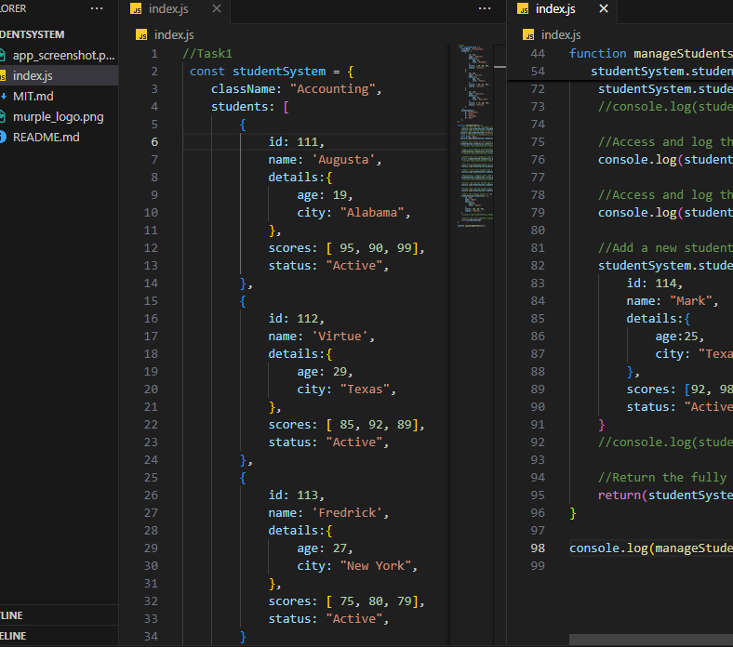733x647 pixels.
Task: Click 'id: 114' on line 83
Action: click(x=652, y=284)
